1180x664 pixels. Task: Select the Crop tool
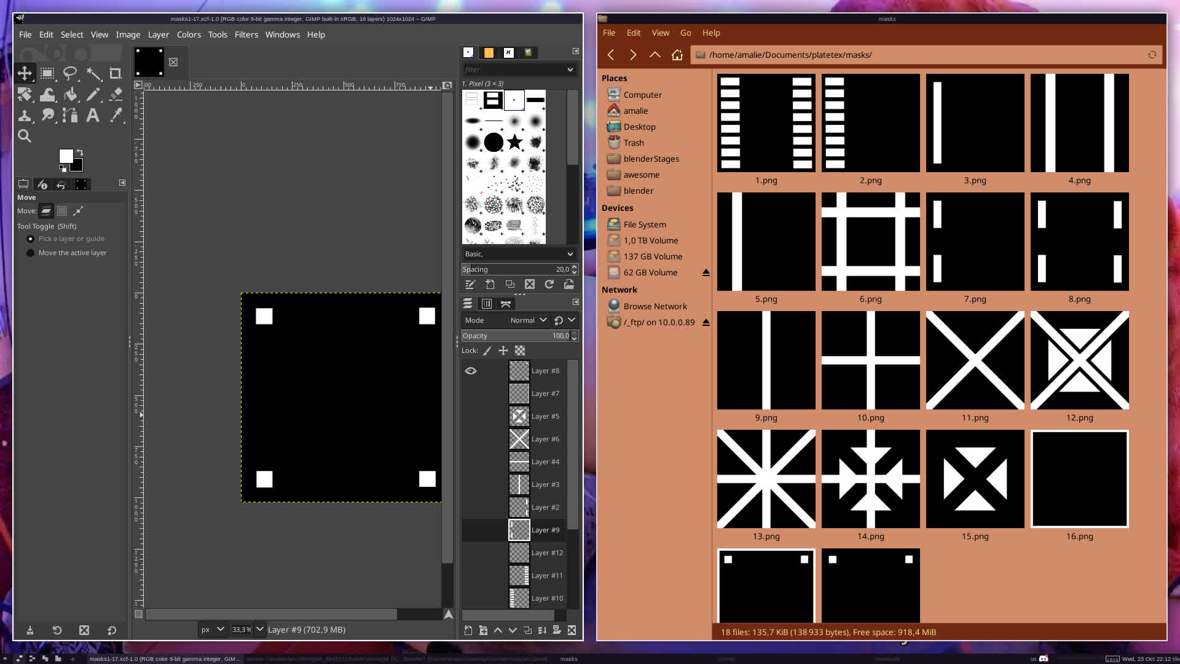(x=115, y=74)
